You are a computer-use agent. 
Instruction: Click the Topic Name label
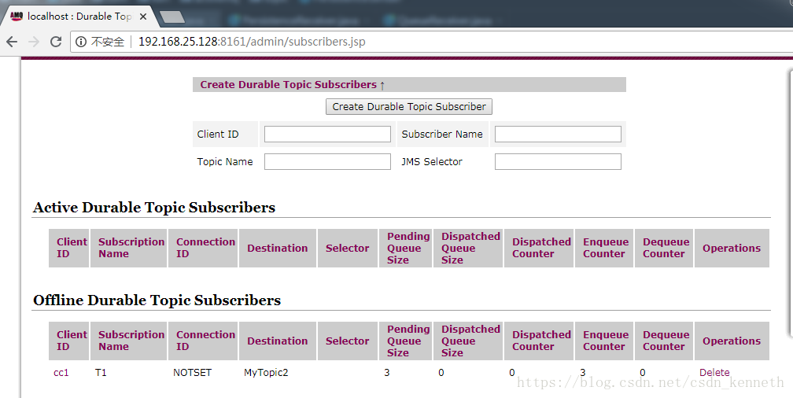click(225, 162)
